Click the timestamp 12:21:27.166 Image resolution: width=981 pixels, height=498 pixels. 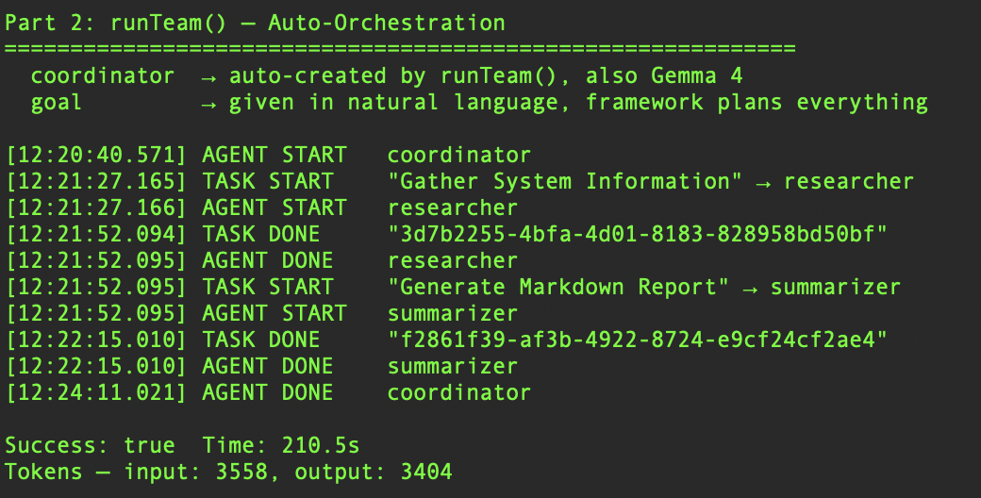pos(96,207)
